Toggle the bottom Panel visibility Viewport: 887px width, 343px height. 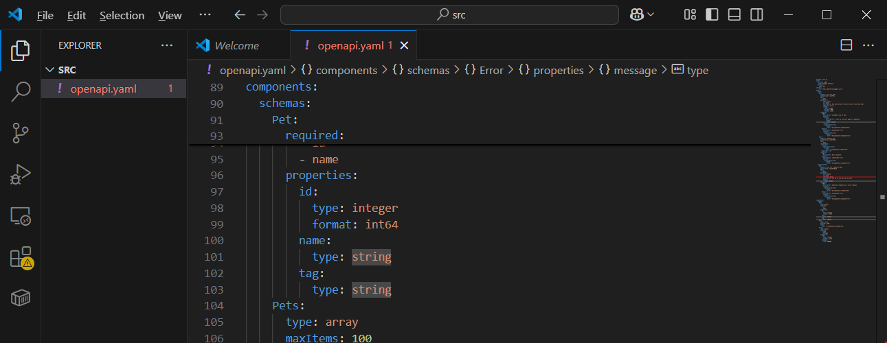click(x=734, y=15)
